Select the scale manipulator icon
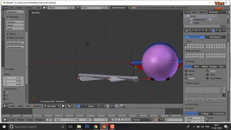Image resolution: width=231 pixels, height=130 pixels. [85, 106]
